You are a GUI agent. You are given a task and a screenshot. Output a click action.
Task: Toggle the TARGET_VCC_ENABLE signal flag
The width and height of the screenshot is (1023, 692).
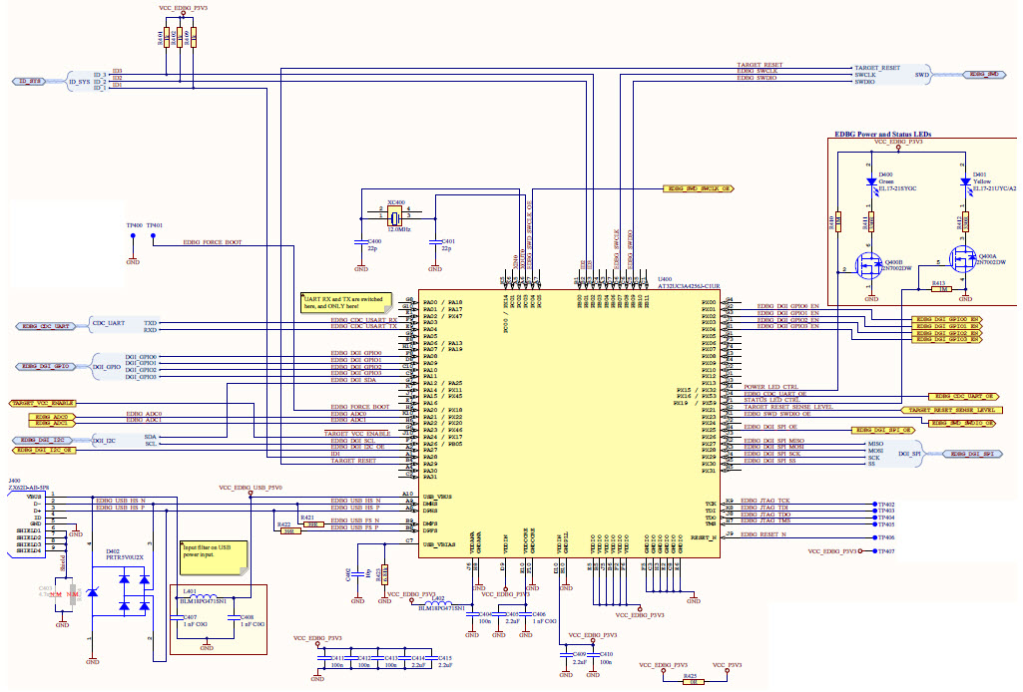[42, 403]
